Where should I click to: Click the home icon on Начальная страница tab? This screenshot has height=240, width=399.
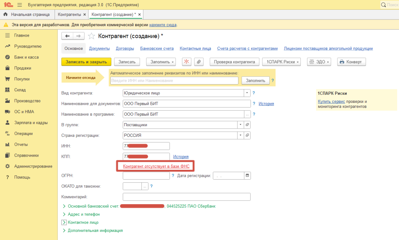(5, 14)
